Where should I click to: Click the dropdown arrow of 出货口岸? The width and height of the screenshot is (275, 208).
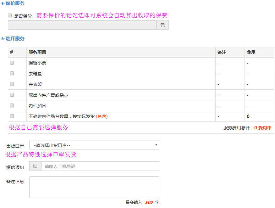tap(156, 145)
